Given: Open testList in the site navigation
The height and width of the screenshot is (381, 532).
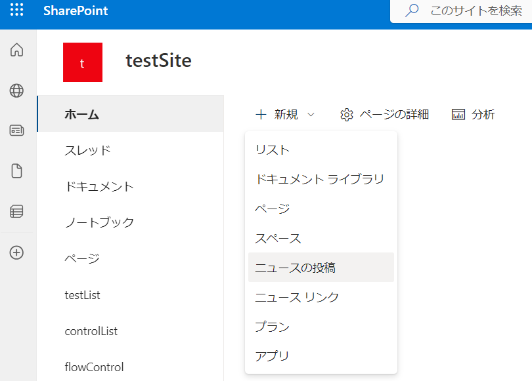Looking at the screenshot, I should coord(83,295).
